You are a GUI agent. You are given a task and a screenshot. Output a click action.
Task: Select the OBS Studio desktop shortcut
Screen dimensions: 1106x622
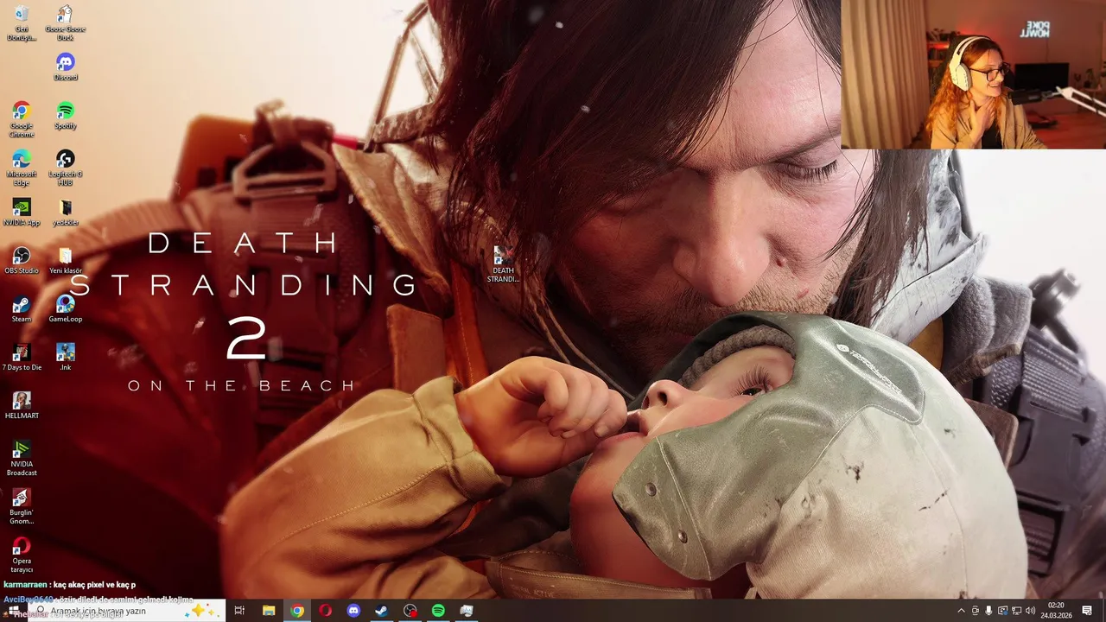point(22,260)
